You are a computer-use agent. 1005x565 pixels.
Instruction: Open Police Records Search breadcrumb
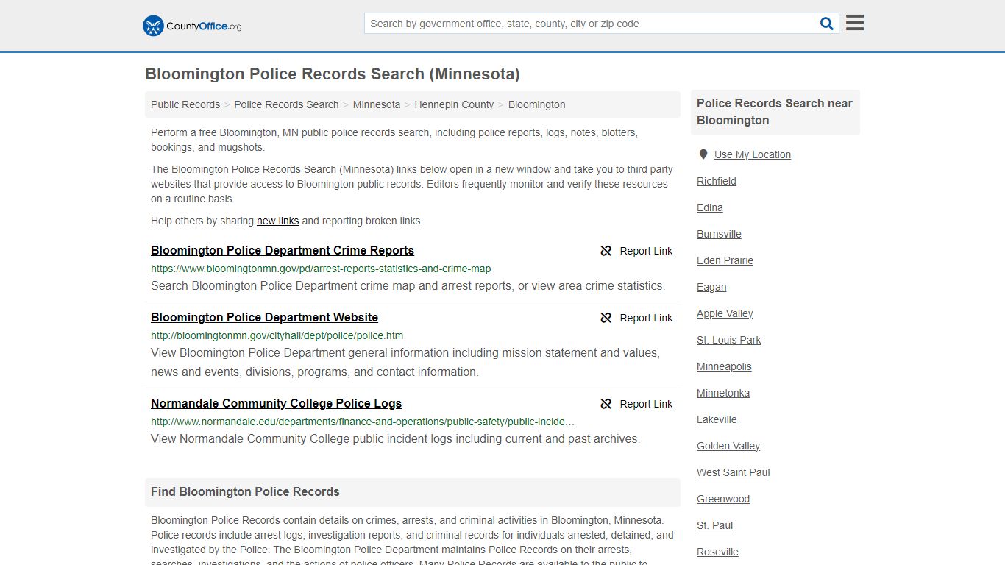(x=286, y=104)
